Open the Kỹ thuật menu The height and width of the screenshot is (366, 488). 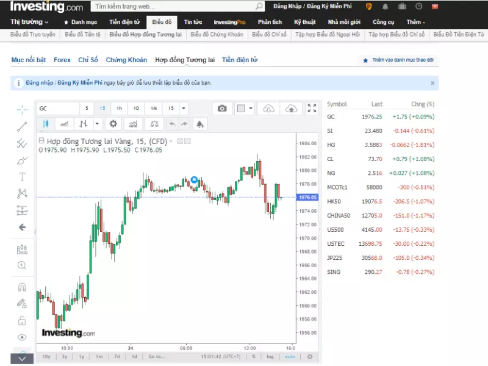(x=304, y=22)
